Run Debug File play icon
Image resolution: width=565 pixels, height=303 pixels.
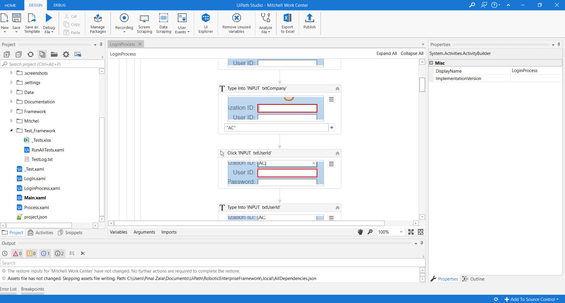point(49,18)
